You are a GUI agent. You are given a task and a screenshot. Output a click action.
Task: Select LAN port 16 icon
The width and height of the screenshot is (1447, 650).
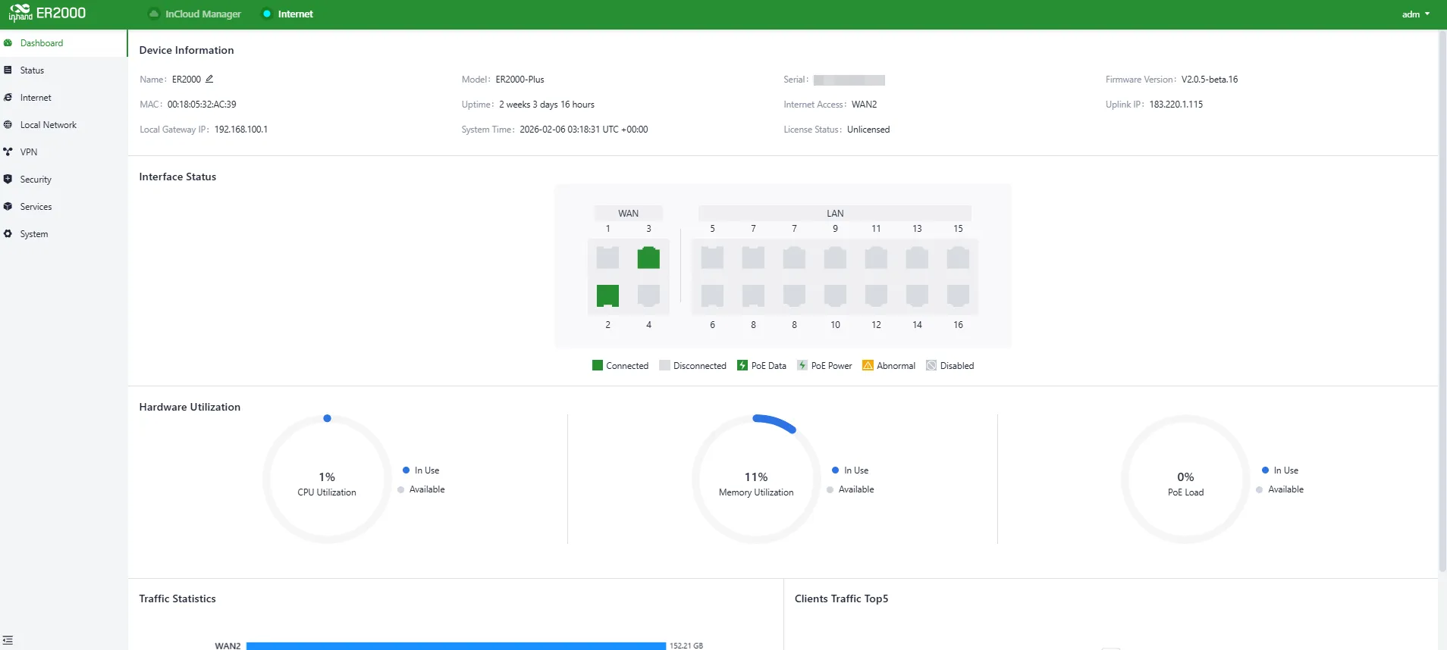[x=958, y=295]
